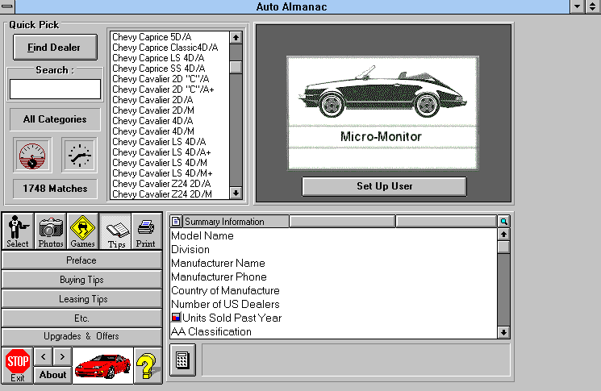Click the clock dial icon
Screen dimensions: 601x391
pos(79,156)
